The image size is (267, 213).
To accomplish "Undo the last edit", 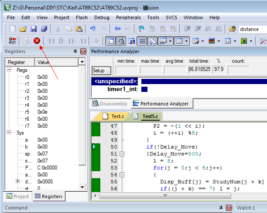I will pyautogui.click(x=93, y=29).
